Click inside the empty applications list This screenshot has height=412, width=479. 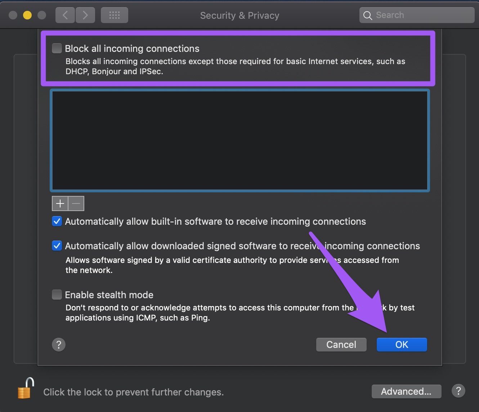coord(240,140)
